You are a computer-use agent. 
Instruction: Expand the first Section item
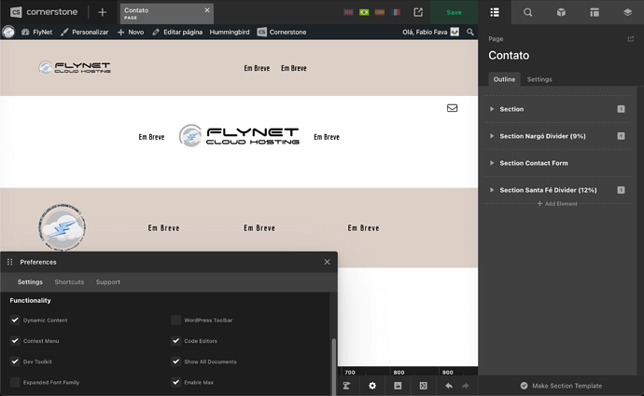pyautogui.click(x=492, y=109)
